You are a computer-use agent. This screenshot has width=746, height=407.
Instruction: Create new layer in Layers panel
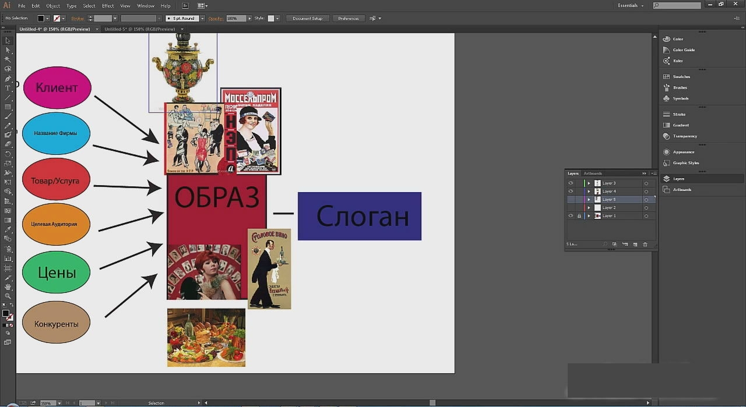(x=635, y=245)
